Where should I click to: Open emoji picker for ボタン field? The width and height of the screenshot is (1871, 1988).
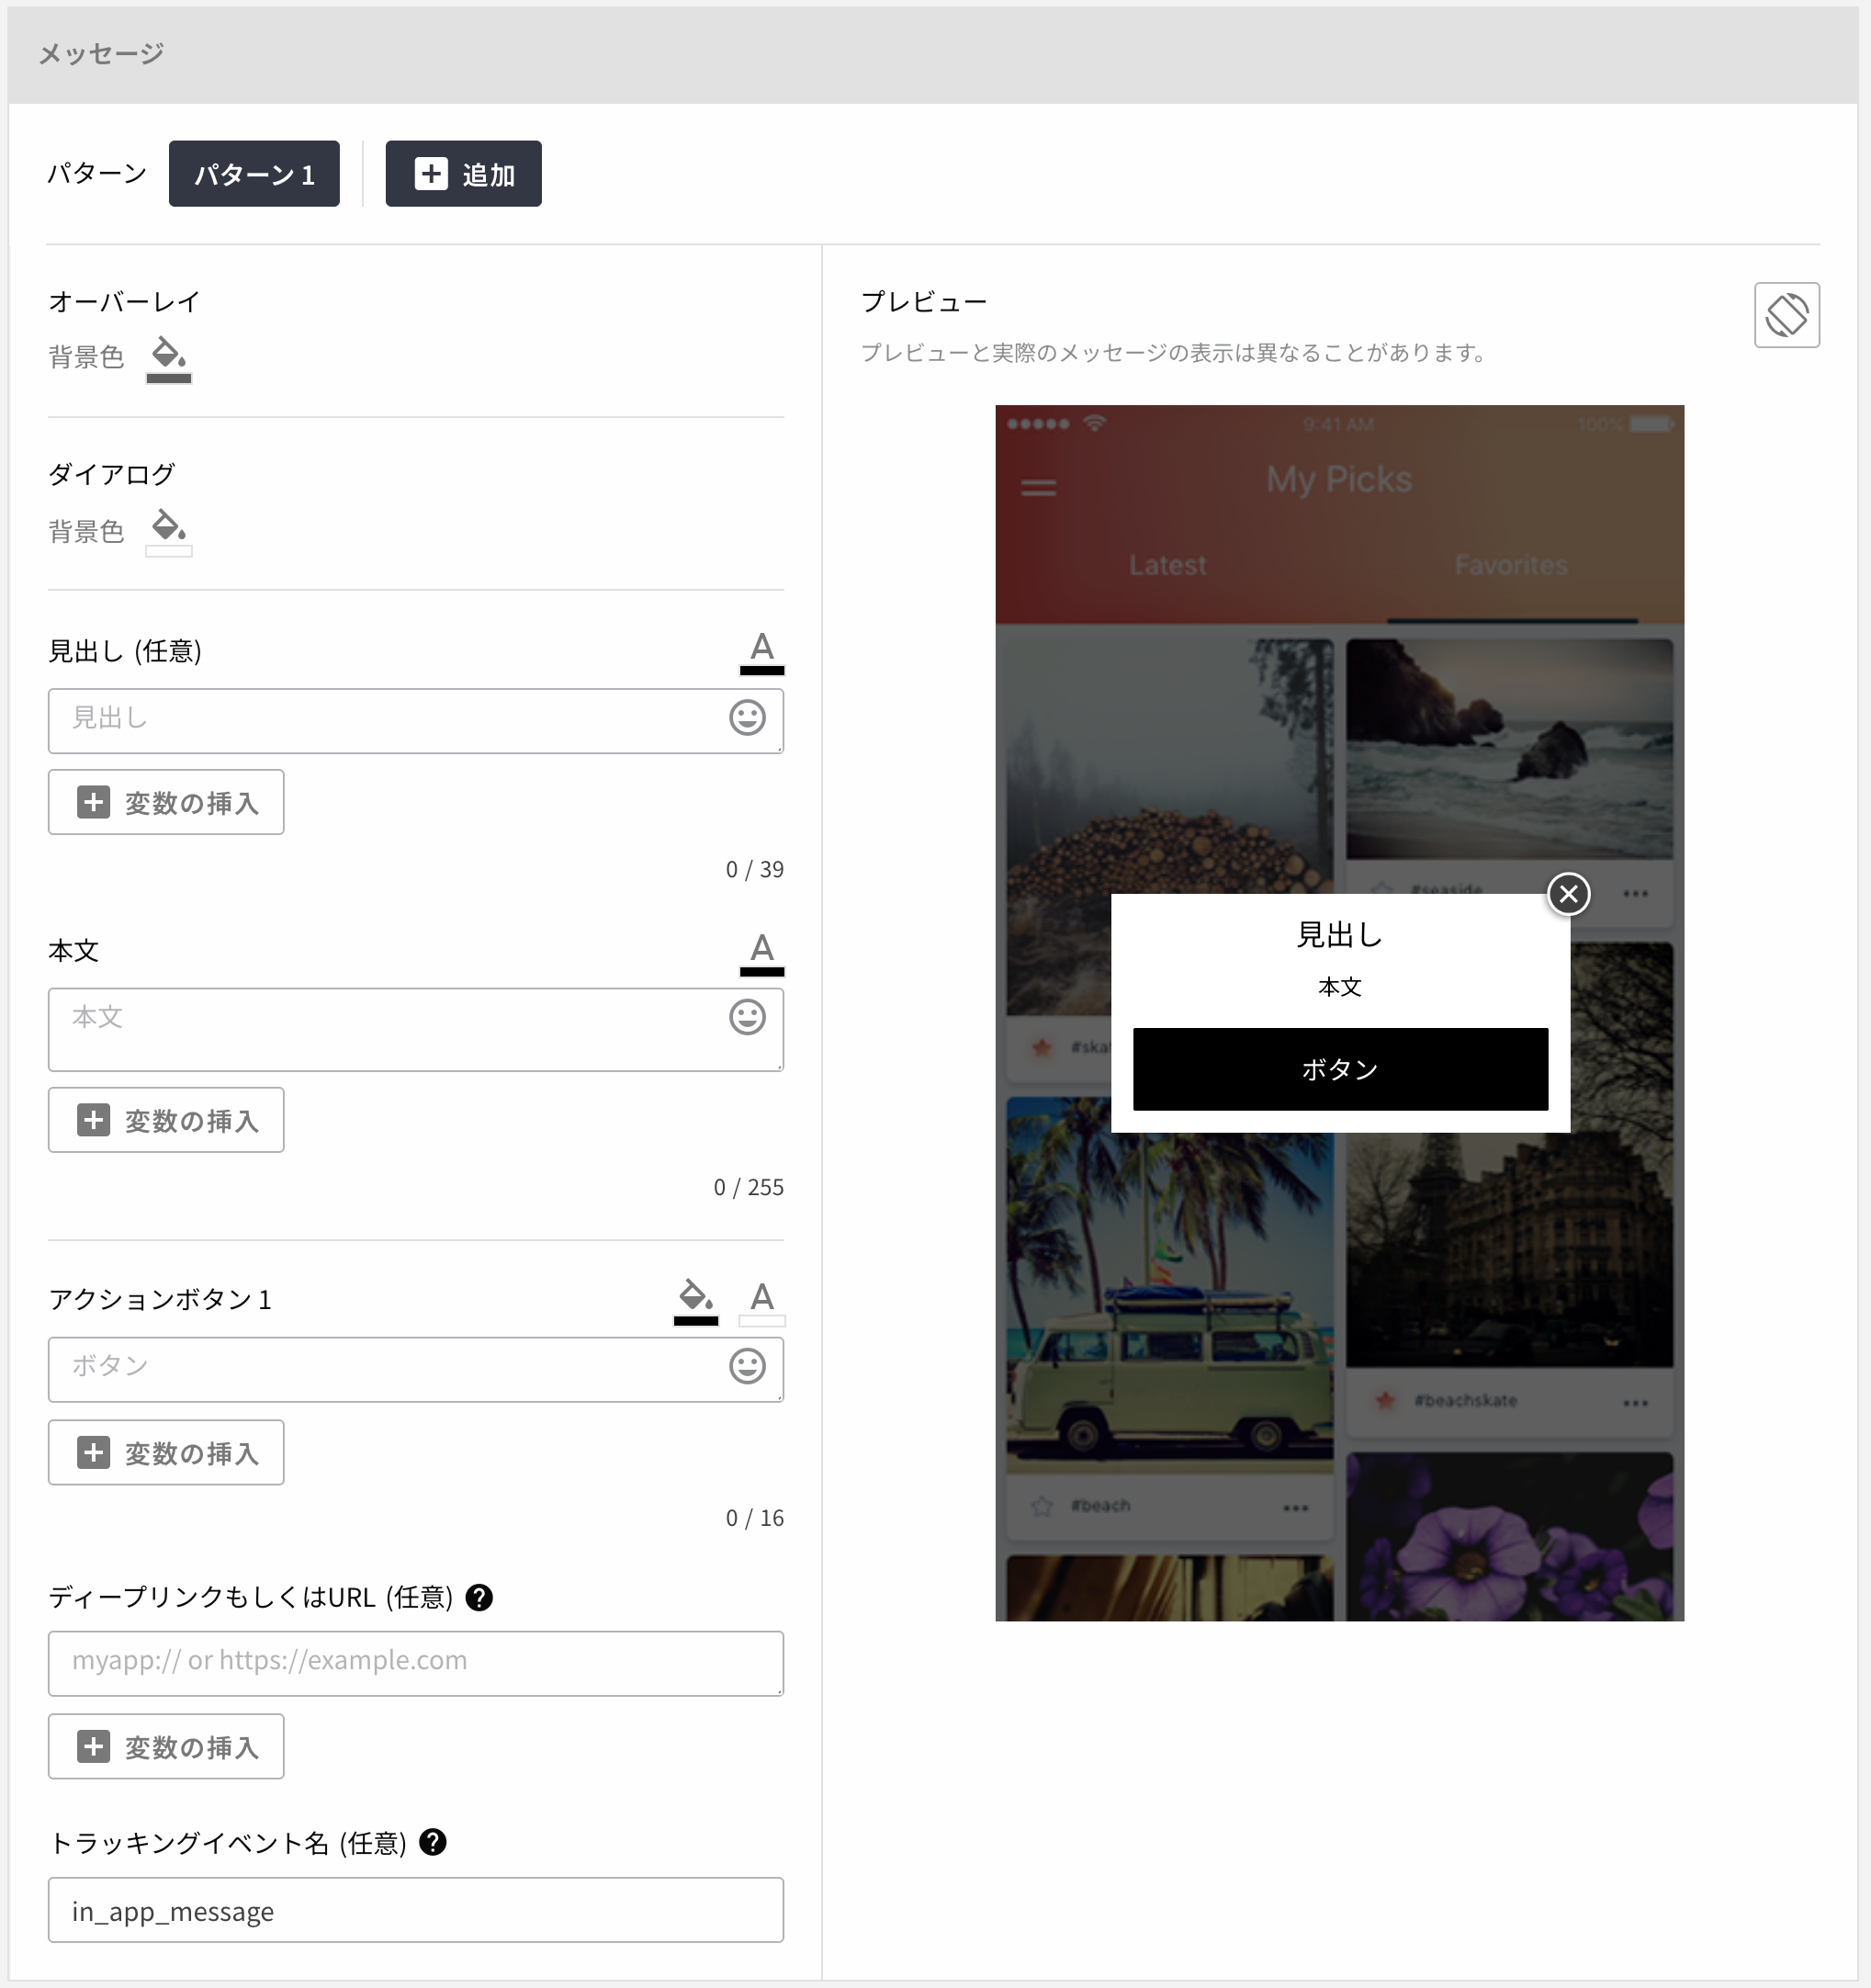point(747,1366)
